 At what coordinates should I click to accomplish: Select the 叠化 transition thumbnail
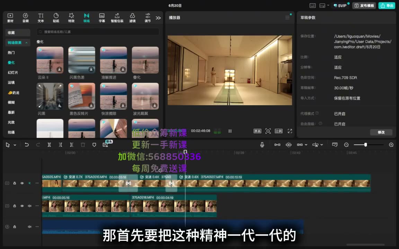[x=145, y=60]
